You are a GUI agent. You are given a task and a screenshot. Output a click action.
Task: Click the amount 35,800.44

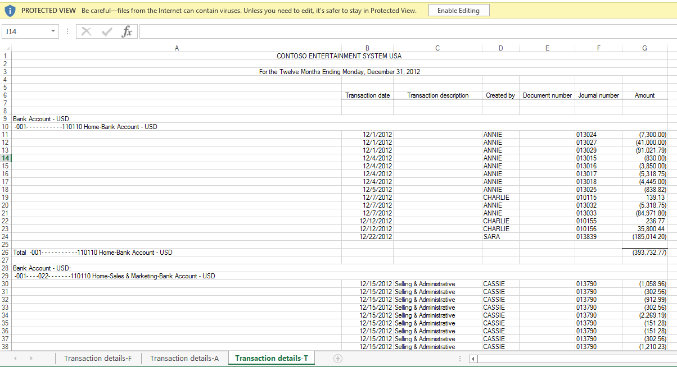(651, 229)
